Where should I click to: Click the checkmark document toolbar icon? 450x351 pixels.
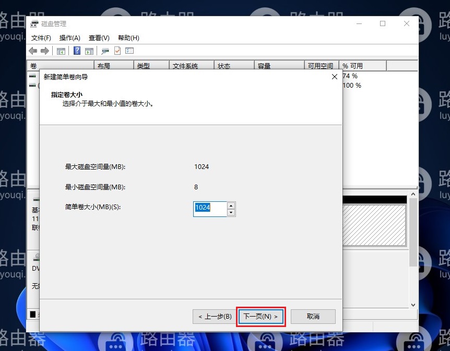(x=117, y=51)
